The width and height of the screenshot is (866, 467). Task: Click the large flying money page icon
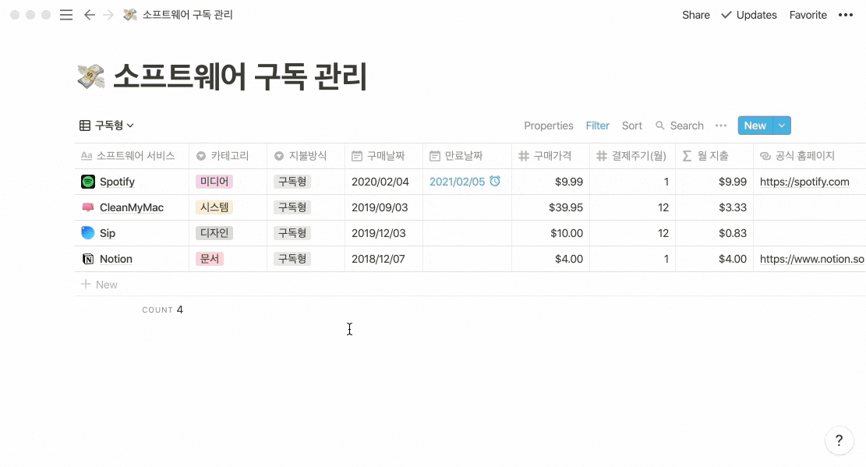[x=91, y=76]
